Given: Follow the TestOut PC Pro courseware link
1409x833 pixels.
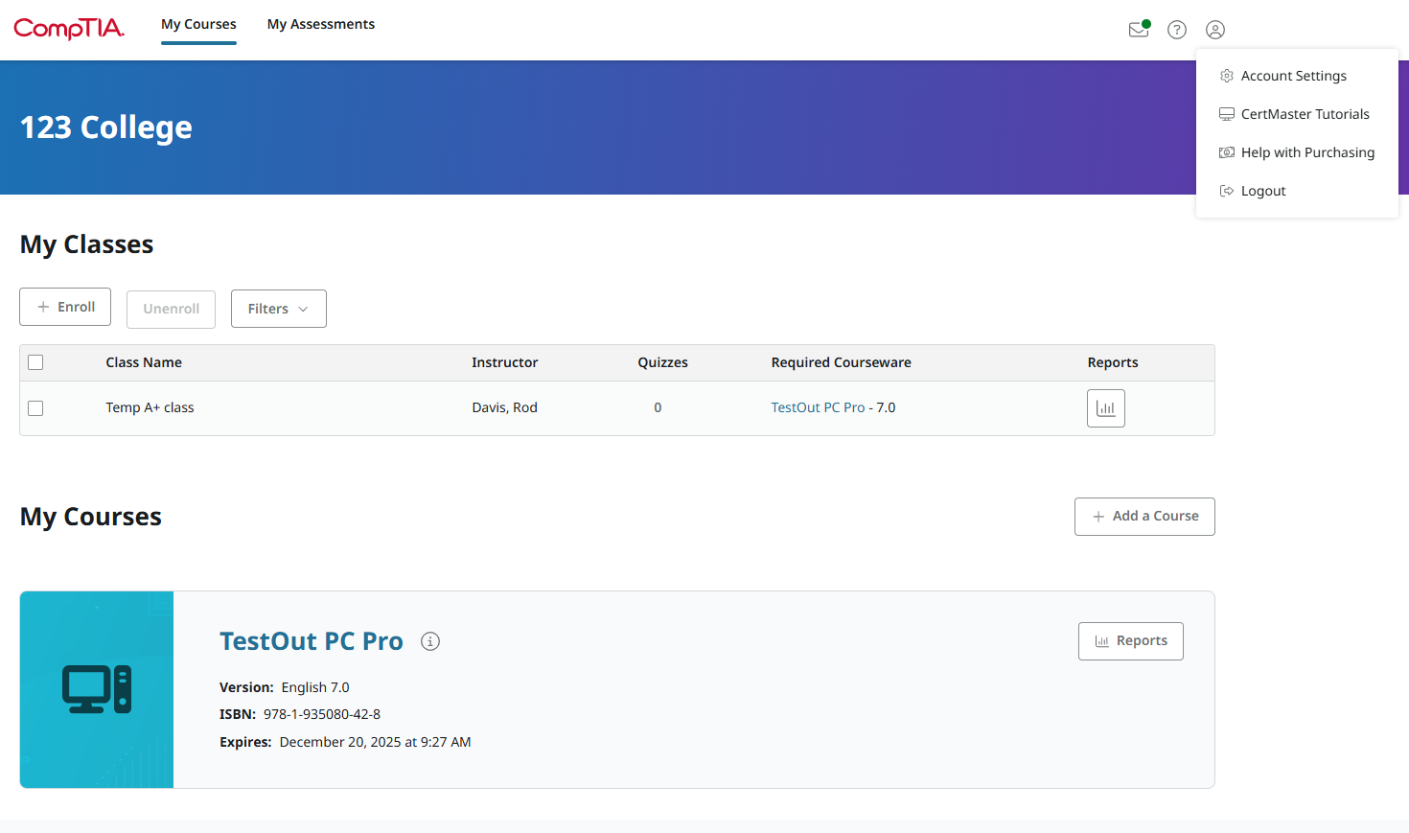Looking at the screenshot, I should pos(818,407).
